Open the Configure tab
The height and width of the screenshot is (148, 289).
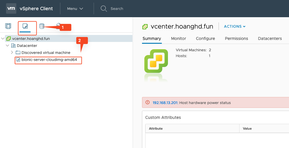[x=205, y=38]
